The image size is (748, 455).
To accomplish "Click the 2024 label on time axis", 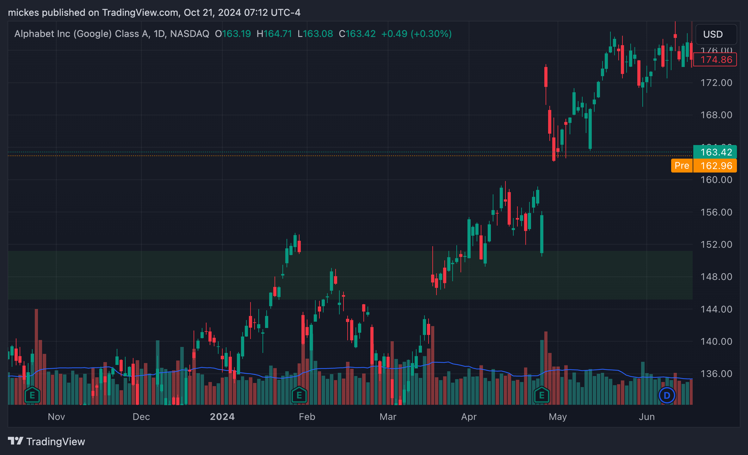I will [x=222, y=417].
